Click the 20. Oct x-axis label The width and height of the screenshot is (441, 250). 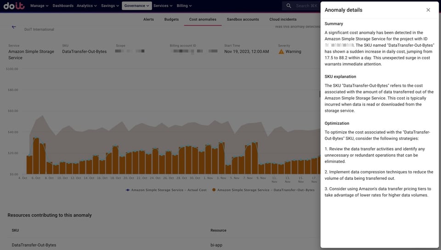[129, 178]
